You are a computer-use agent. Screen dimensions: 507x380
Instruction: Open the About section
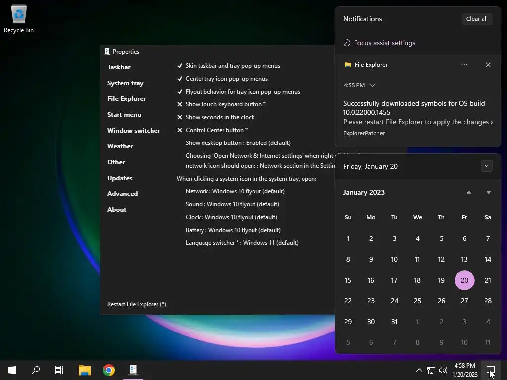pos(117,210)
